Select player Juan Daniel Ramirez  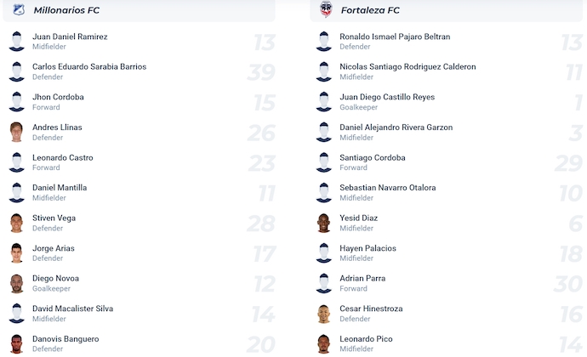(x=70, y=37)
